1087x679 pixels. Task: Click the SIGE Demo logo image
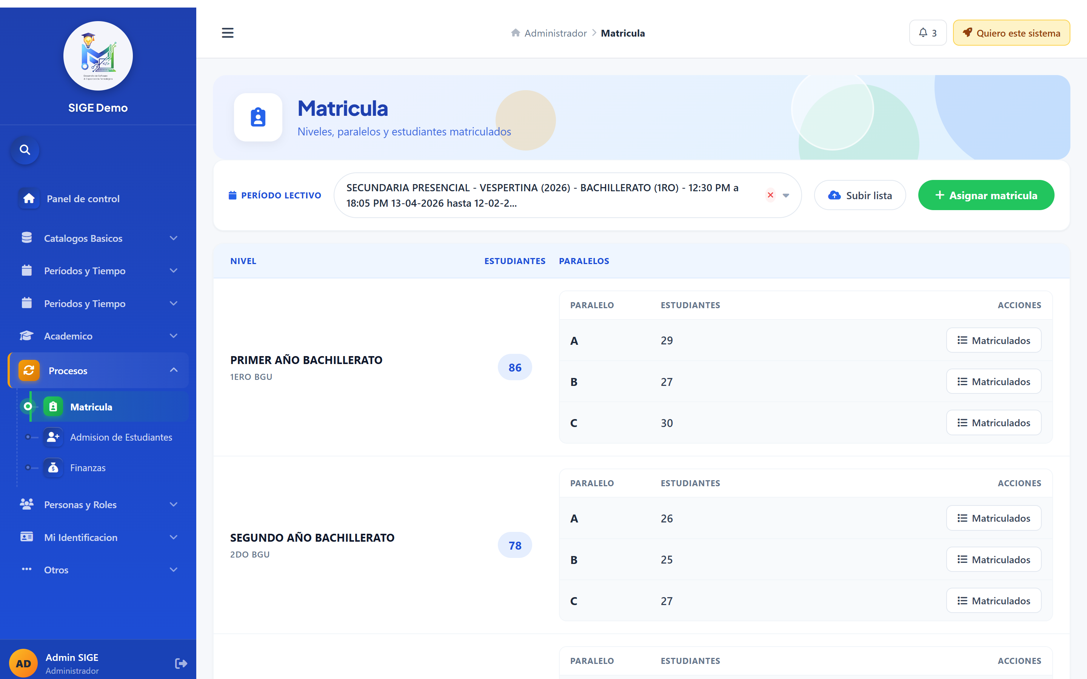pos(98,56)
